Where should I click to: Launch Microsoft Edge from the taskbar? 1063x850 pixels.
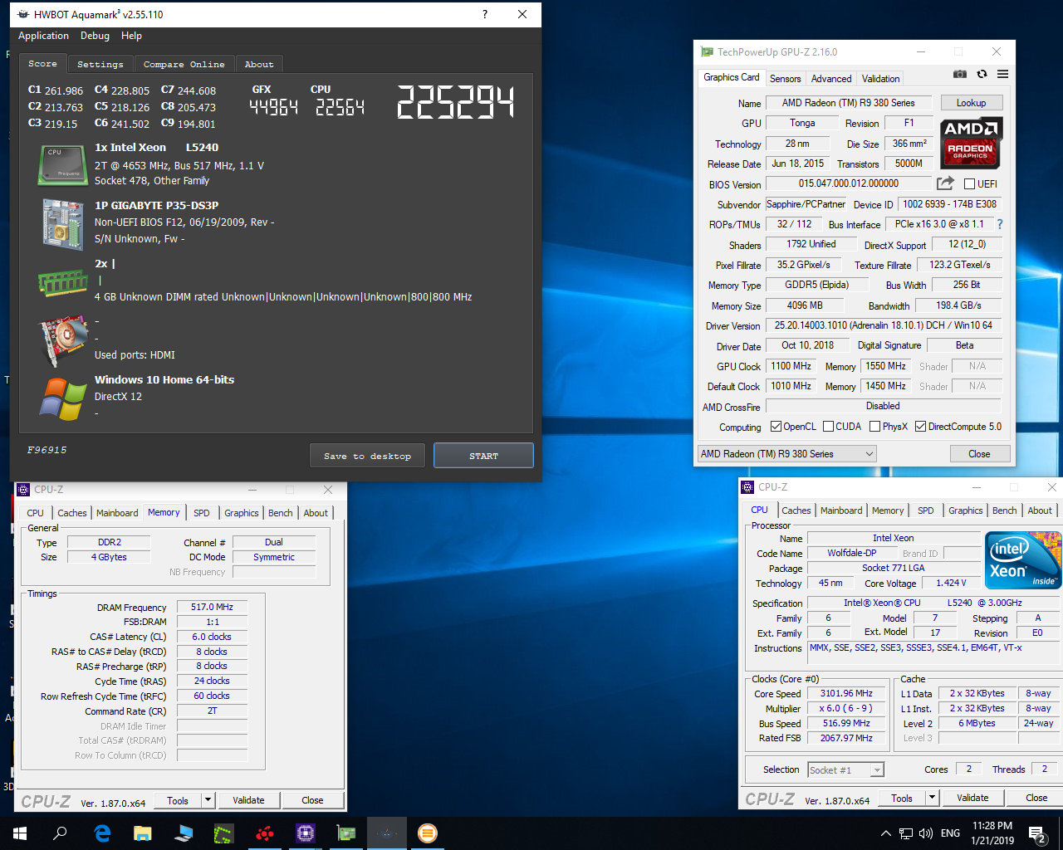[102, 833]
